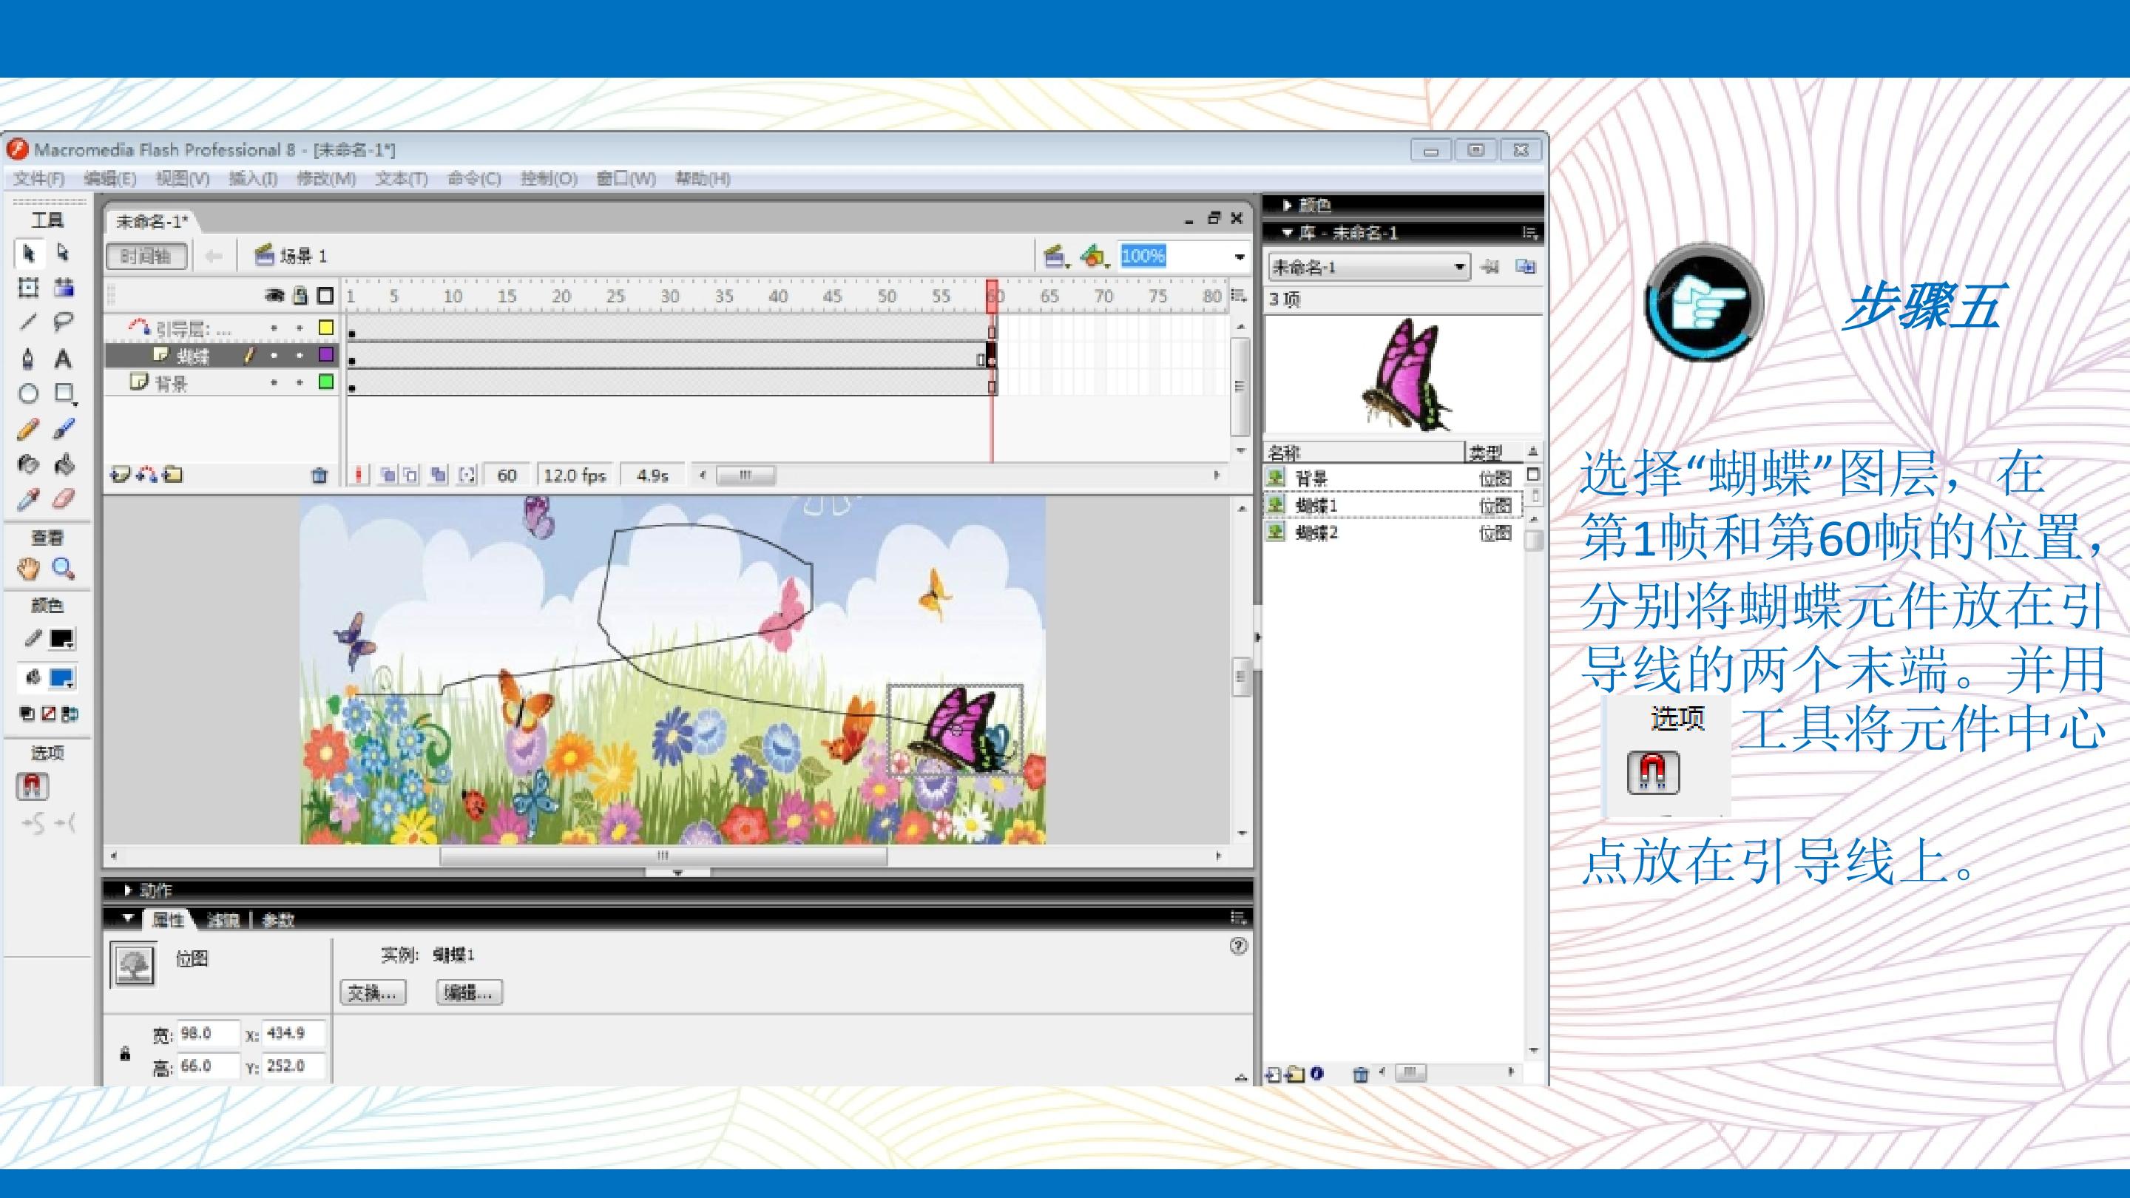Viewport: 2130px width, 1198px height.
Task: Select the Hand tool
Action: [28, 569]
